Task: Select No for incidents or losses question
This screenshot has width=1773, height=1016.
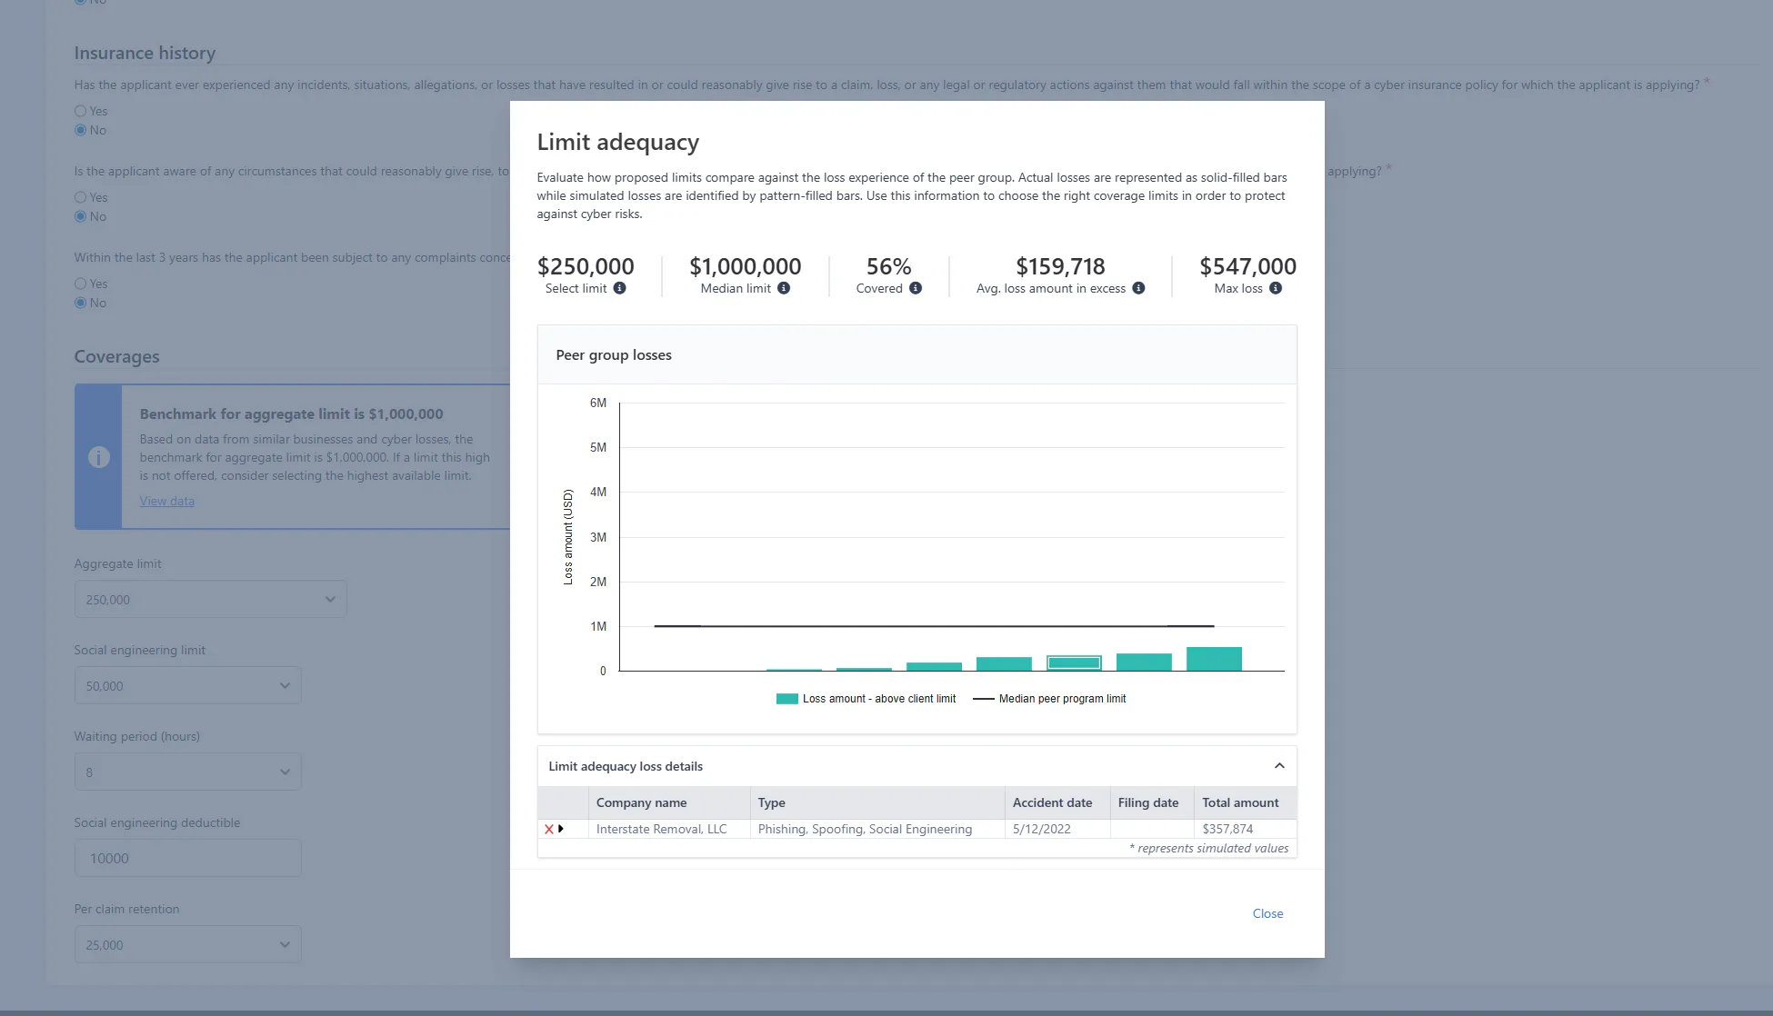Action: [x=80, y=130]
